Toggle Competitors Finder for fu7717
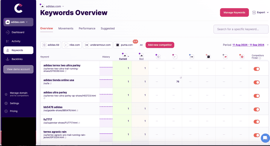 pos(257,122)
